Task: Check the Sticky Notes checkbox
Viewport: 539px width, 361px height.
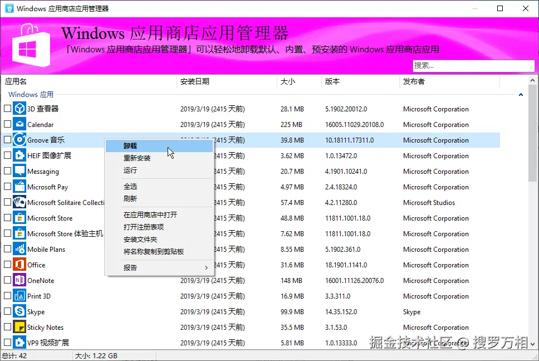Action: point(7,327)
